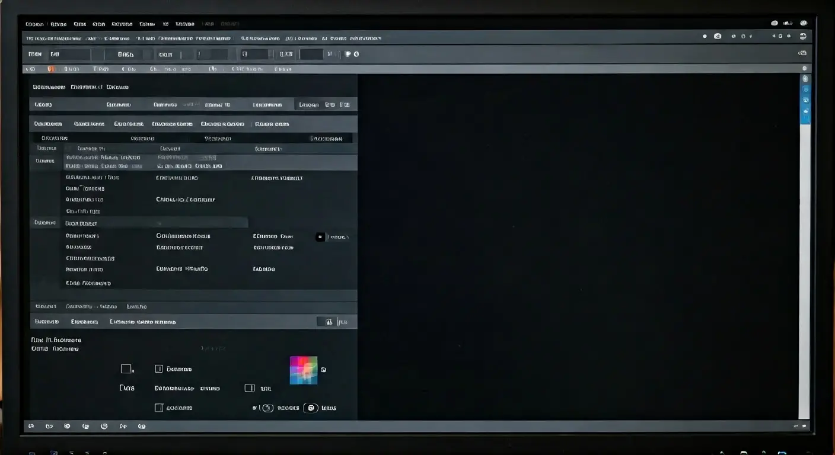Click the small round icon beside color swatch
Screen dimensions: 835x455
coord(323,370)
